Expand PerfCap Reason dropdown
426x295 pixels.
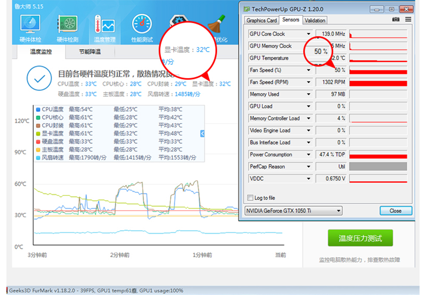pyautogui.click(x=309, y=167)
